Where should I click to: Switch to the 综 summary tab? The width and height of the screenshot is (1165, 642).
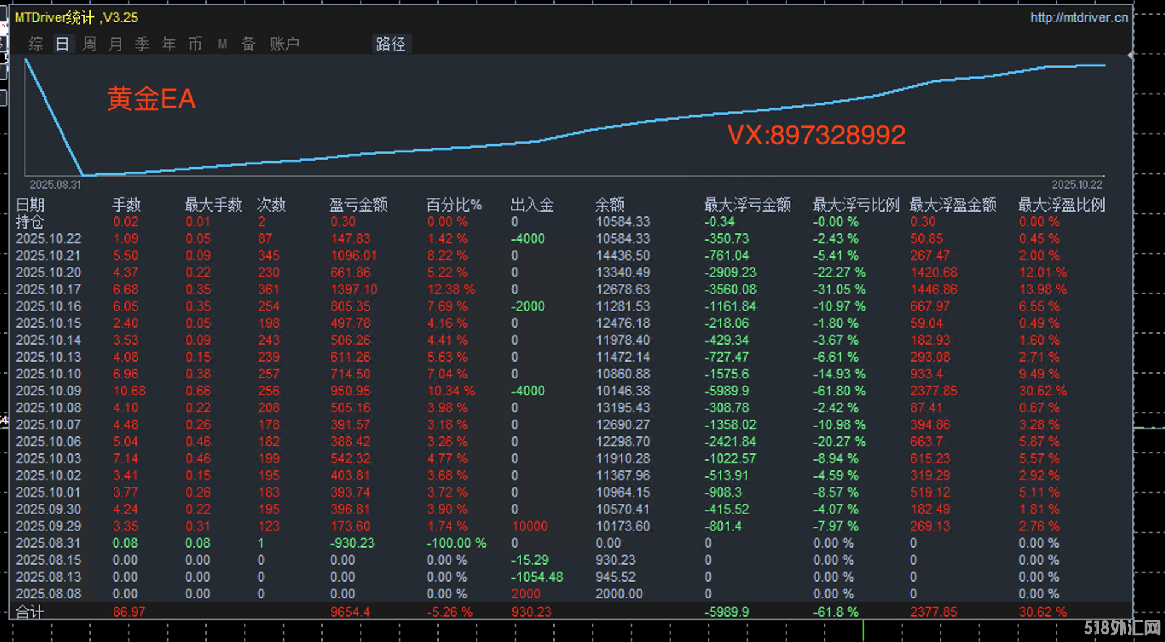[x=36, y=44]
